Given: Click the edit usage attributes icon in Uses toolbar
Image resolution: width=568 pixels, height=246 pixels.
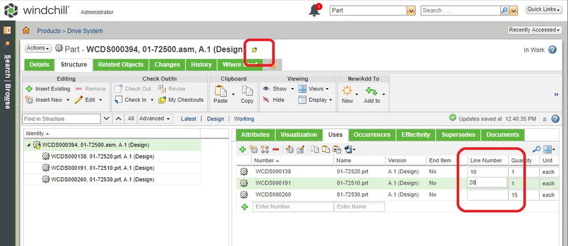Looking at the screenshot, I should point(300,149).
